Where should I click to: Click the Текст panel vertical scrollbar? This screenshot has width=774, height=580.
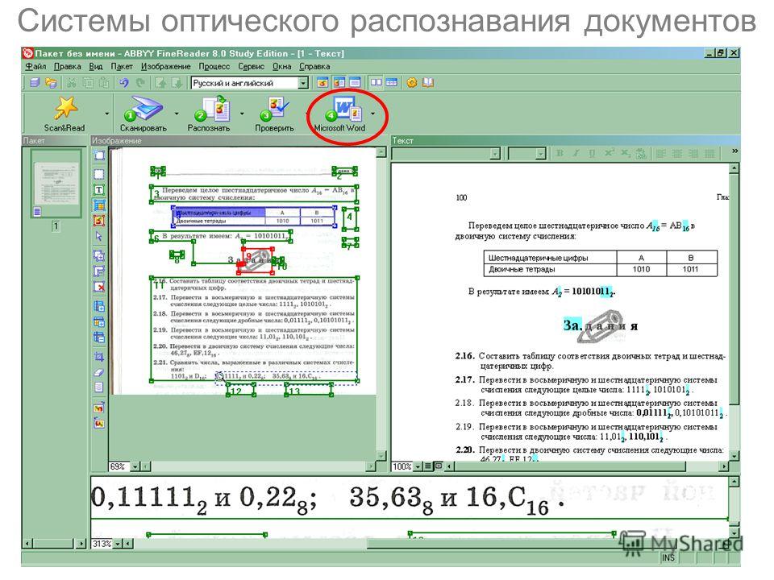point(734,313)
